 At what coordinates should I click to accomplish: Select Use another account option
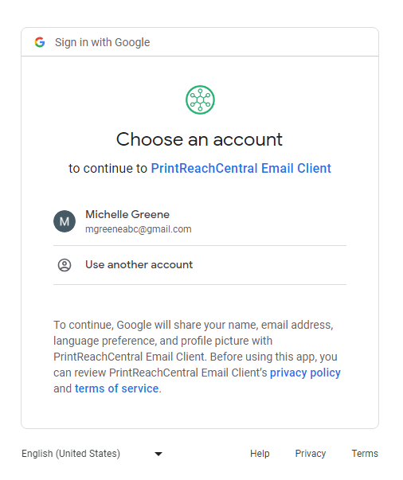pyautogui.click(x=200, y=265)
